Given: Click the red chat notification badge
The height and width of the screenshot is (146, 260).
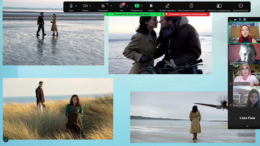Looking at the screenshot, I should click(x=123, y=4).
